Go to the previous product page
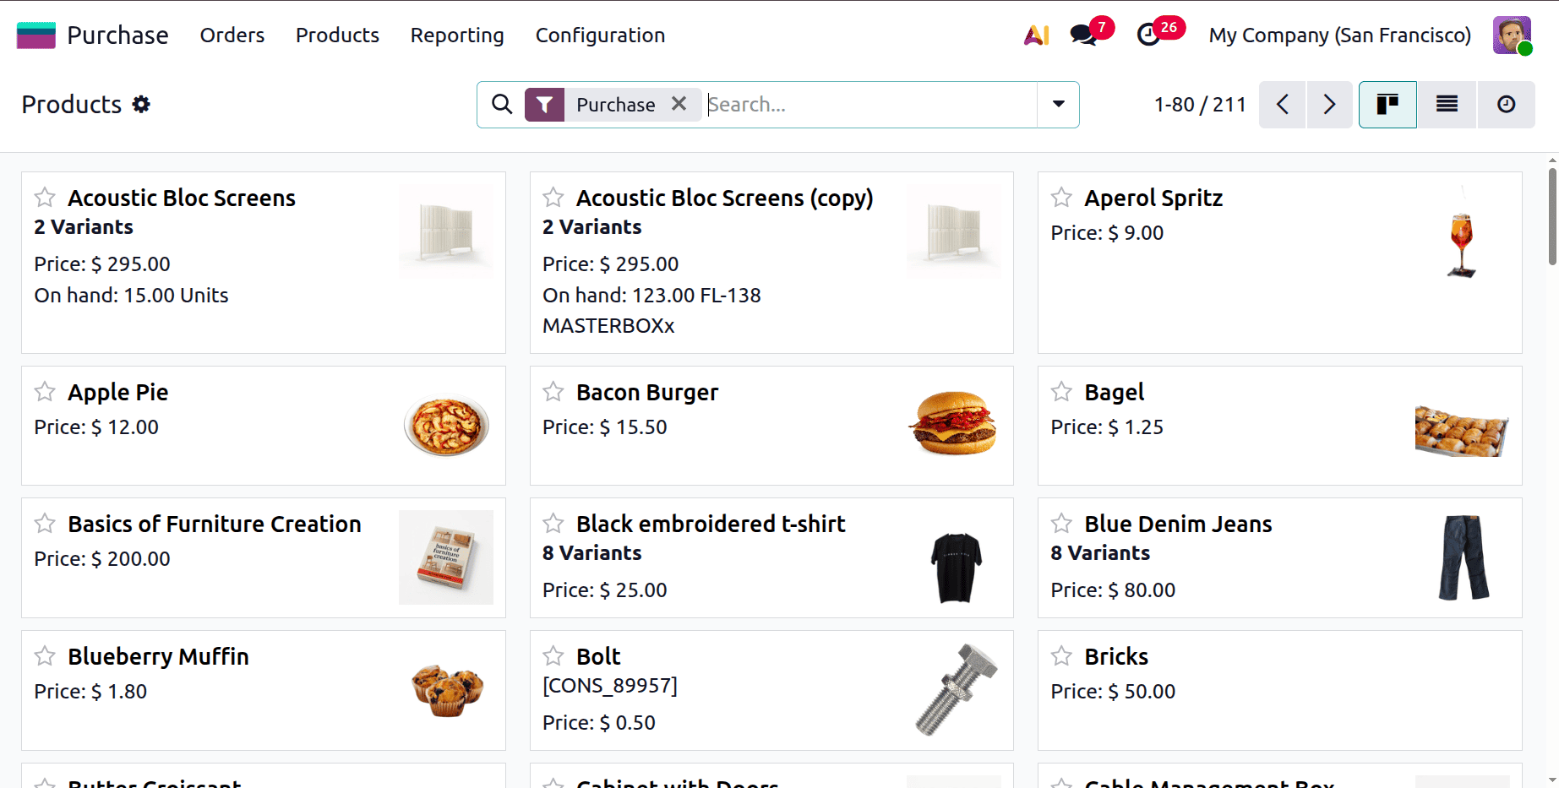This screenshot has width=1559, height=788. coord(1282,105)
